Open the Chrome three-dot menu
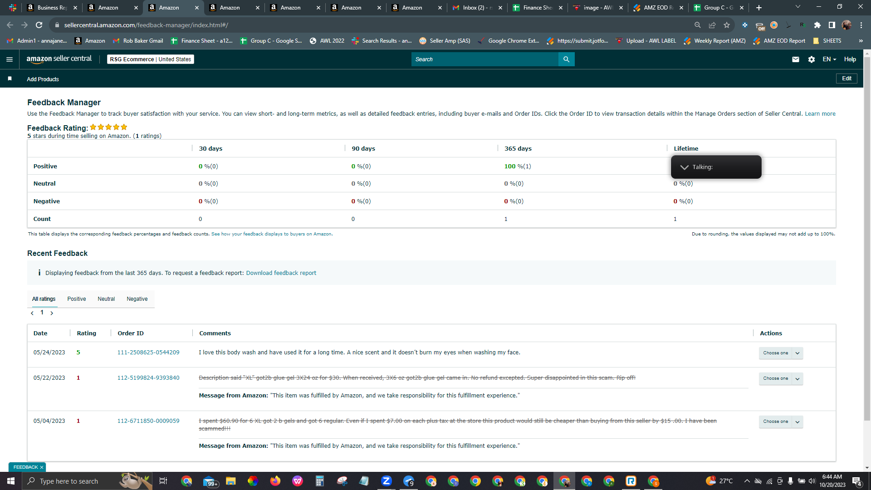 861,25
